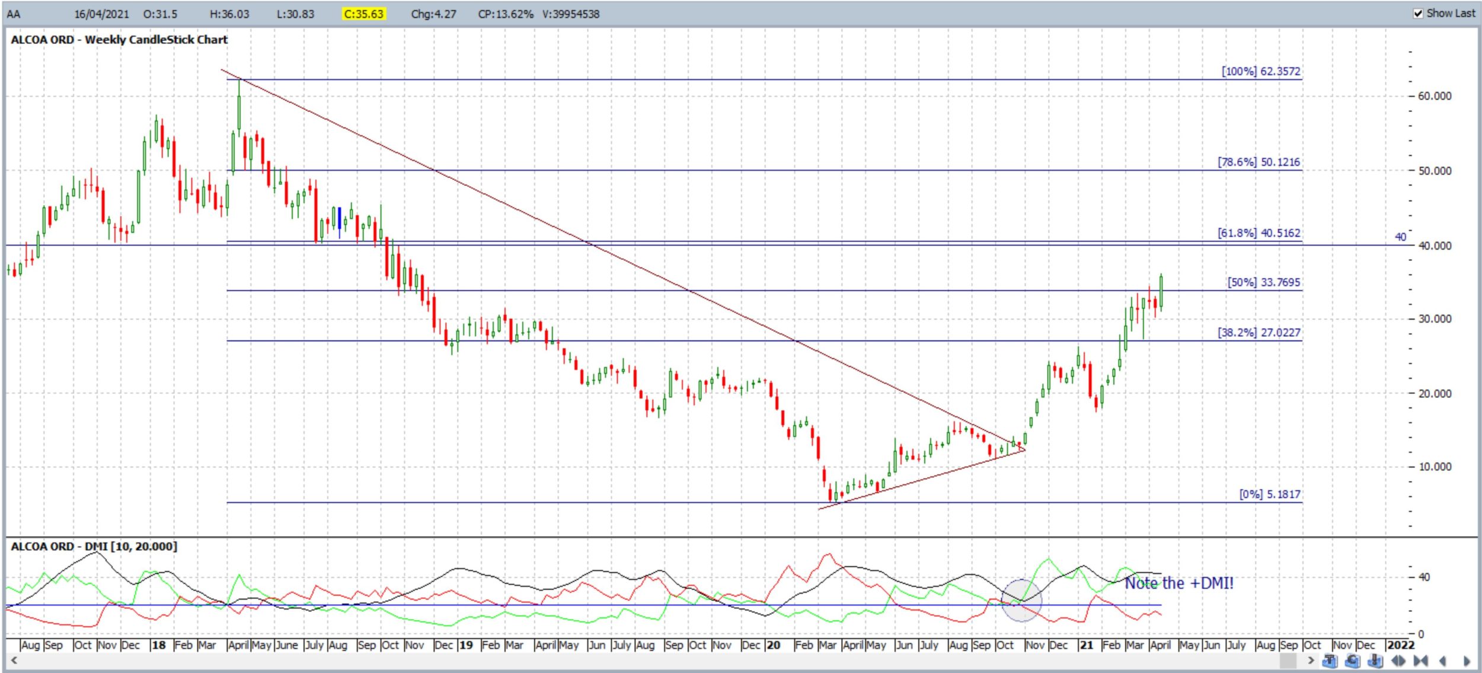The image size is (1482, 673).
Task: Click the 20.000 price axis label
Action: point(1435,394)
